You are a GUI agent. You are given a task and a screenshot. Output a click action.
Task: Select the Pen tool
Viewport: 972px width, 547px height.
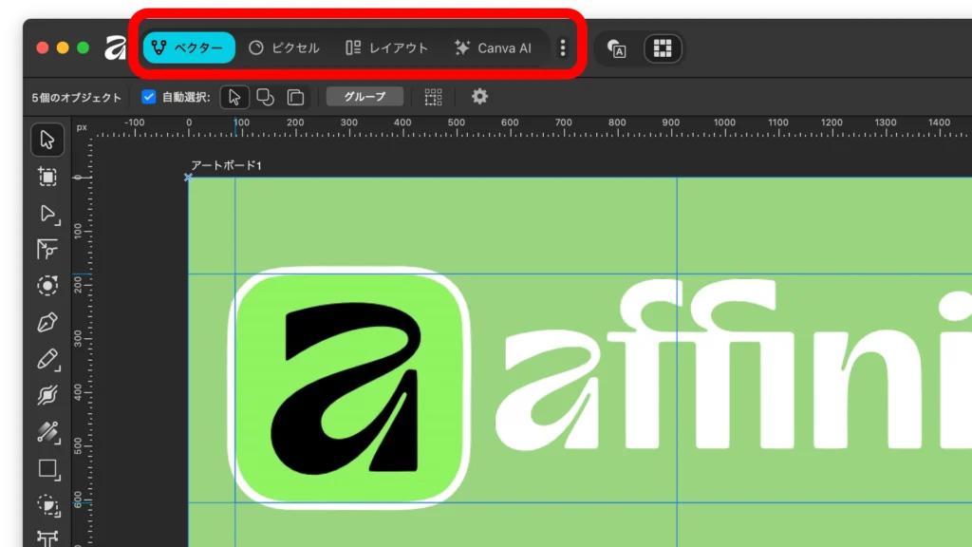point(46,322)
